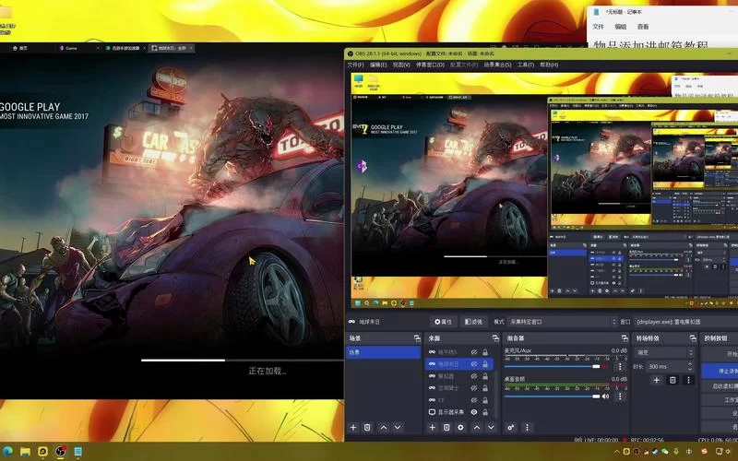Image resolution: width=738 pixels, height=461 pixels.
Task: Open 视图(V) menu in OBS
Action: (x=401, y=65)
